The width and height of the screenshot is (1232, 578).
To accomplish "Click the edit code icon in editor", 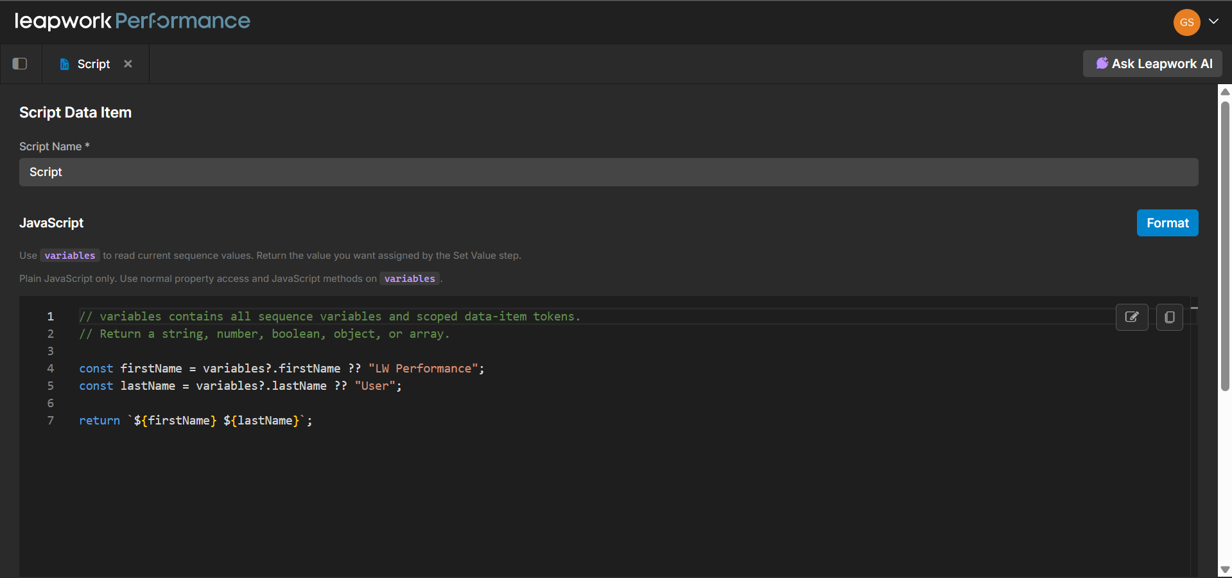I will pos(1132,317).
